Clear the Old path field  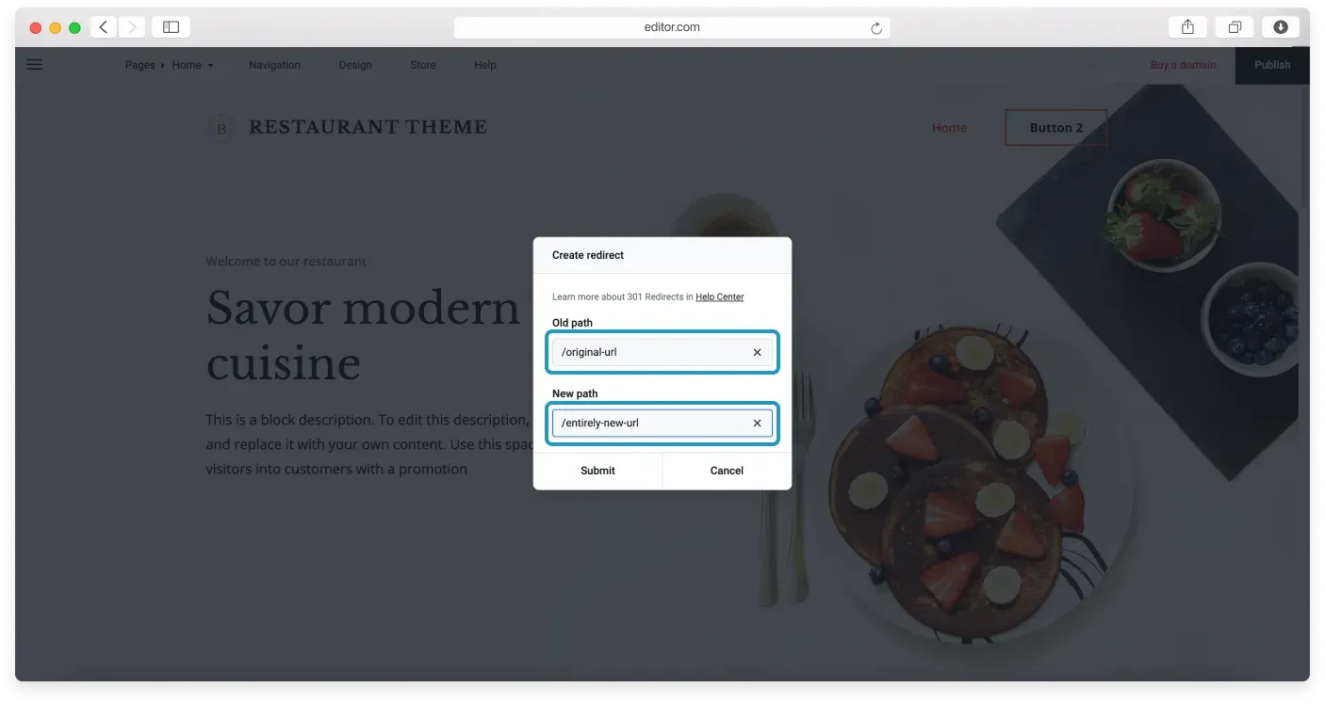(x=757, y=352)
